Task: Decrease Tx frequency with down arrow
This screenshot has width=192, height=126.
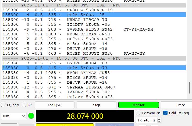Action: (x=159, y=121)
